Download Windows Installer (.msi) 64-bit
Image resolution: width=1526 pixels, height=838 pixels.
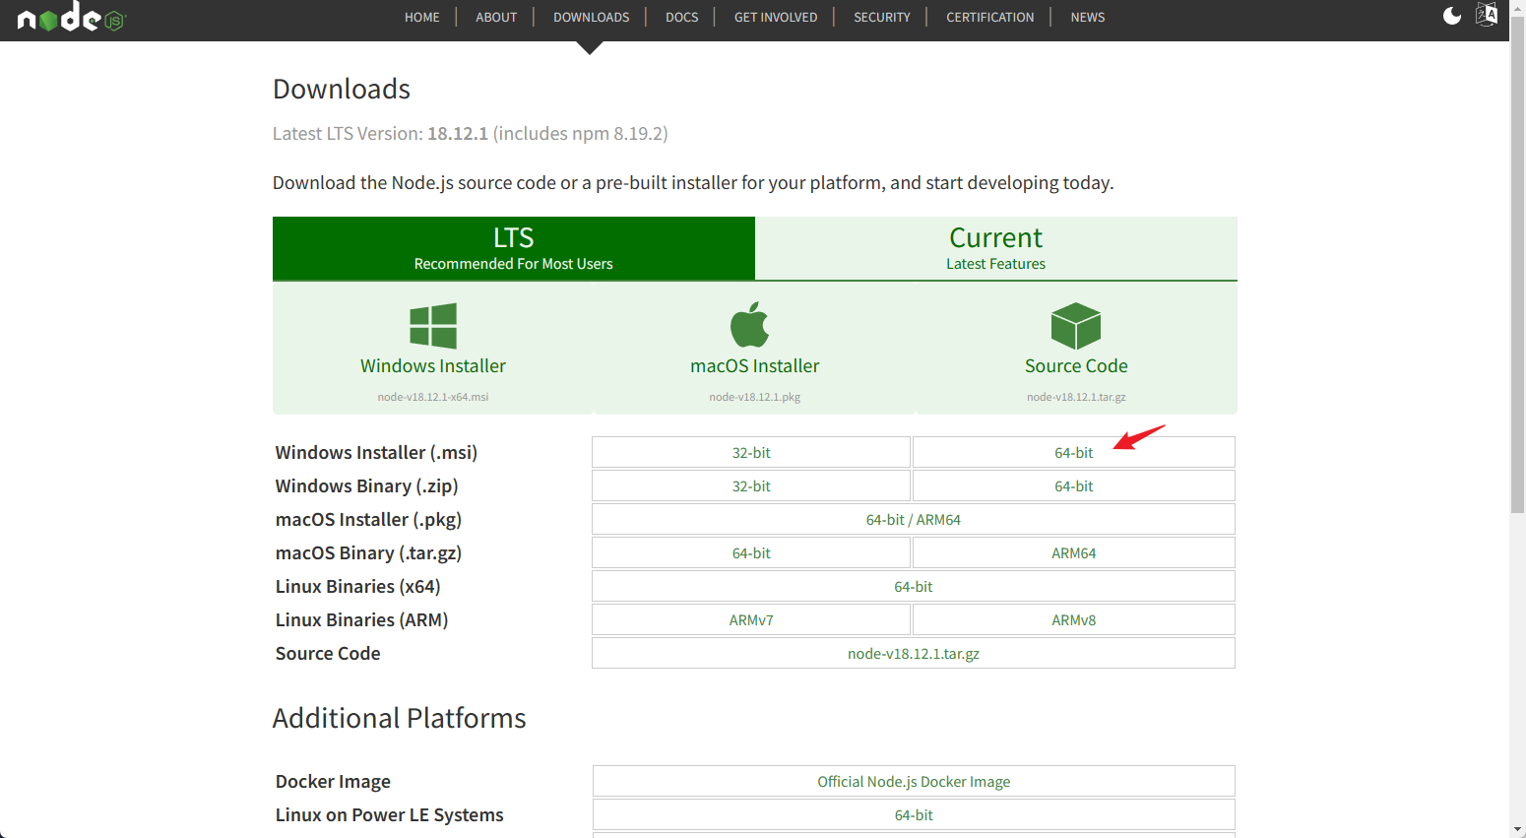(x=1074, y=453)
